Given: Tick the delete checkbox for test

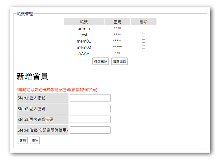Looking at the screenshot, I should (x=144, y=35).
